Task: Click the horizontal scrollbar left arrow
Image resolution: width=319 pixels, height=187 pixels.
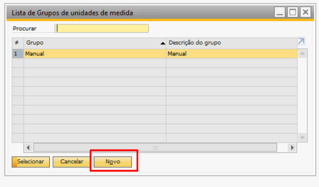Action: click(x=29, y=148)
